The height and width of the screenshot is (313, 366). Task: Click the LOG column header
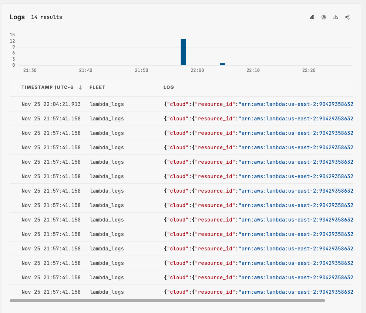[168, 88]
